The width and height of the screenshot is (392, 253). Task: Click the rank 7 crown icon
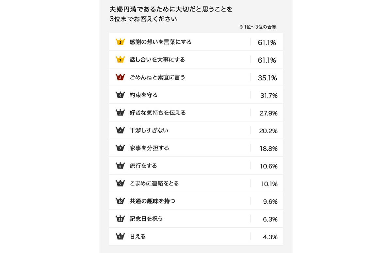pyautogui.click(x=120, y=148)
